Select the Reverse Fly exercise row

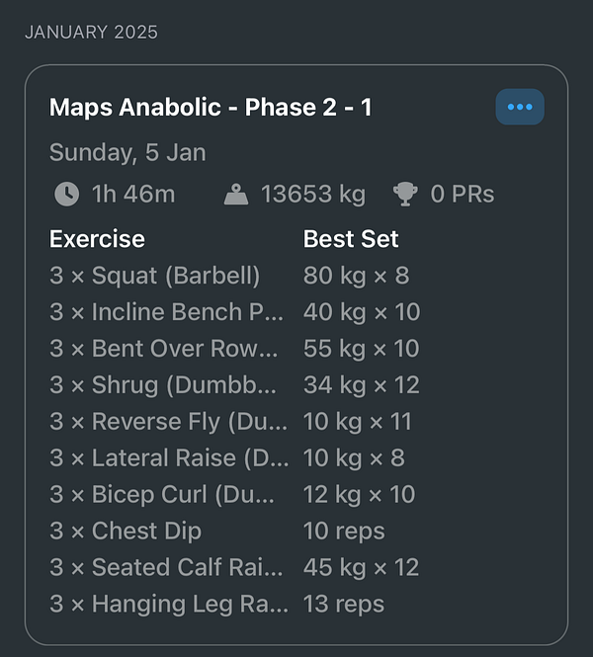(x=168, y=422)
